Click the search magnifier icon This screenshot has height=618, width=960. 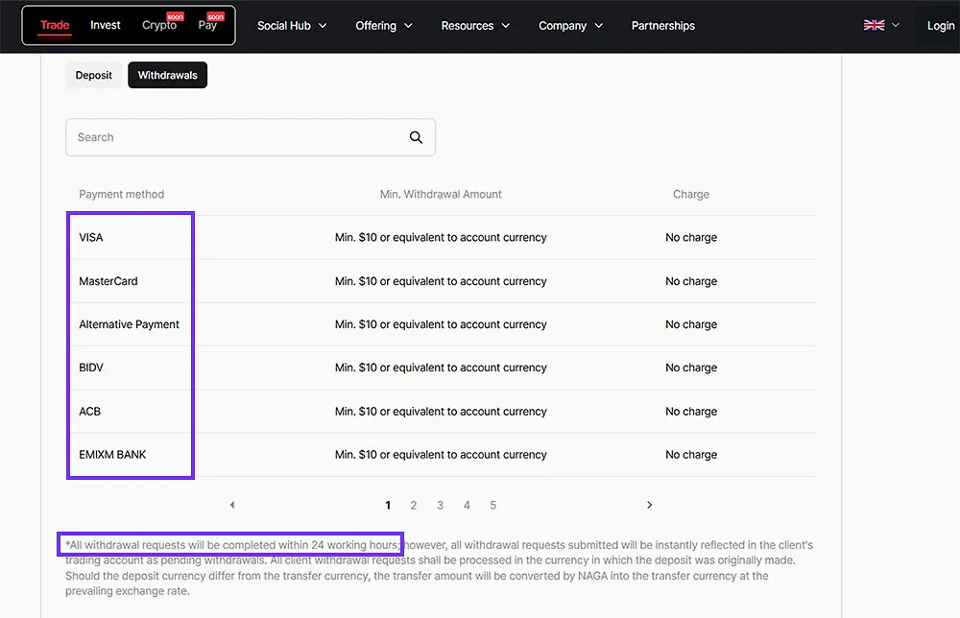coord(416,137)
